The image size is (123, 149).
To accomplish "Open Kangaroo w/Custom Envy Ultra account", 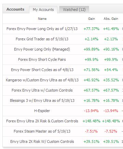I will coord(42,80).
